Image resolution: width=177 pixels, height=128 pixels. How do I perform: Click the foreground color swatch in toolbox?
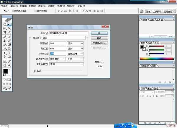pos(6,72)
